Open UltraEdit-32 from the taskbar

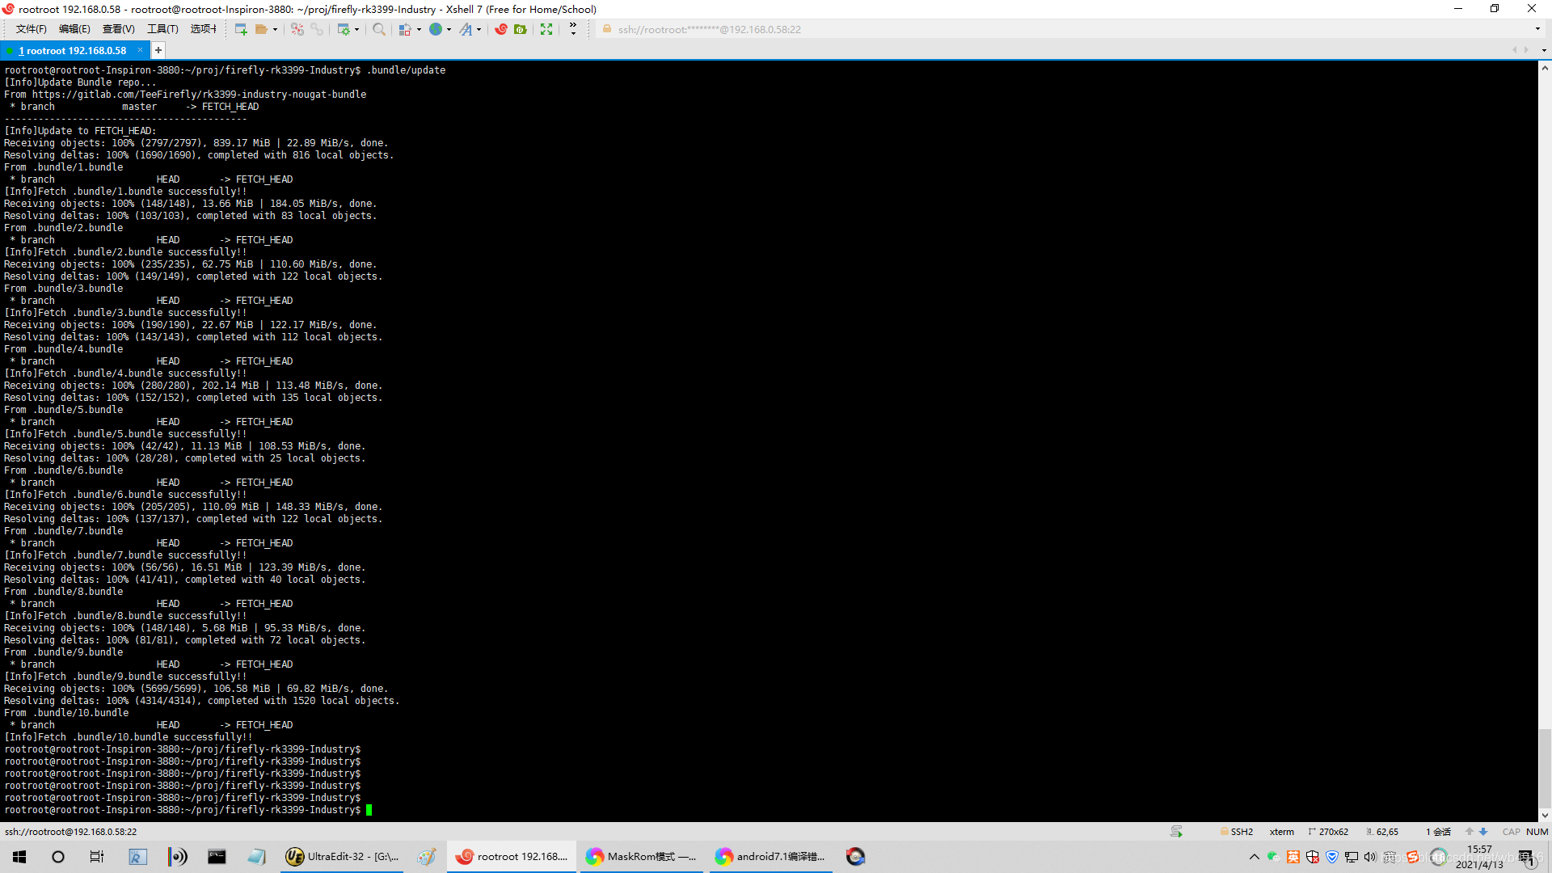343,856
